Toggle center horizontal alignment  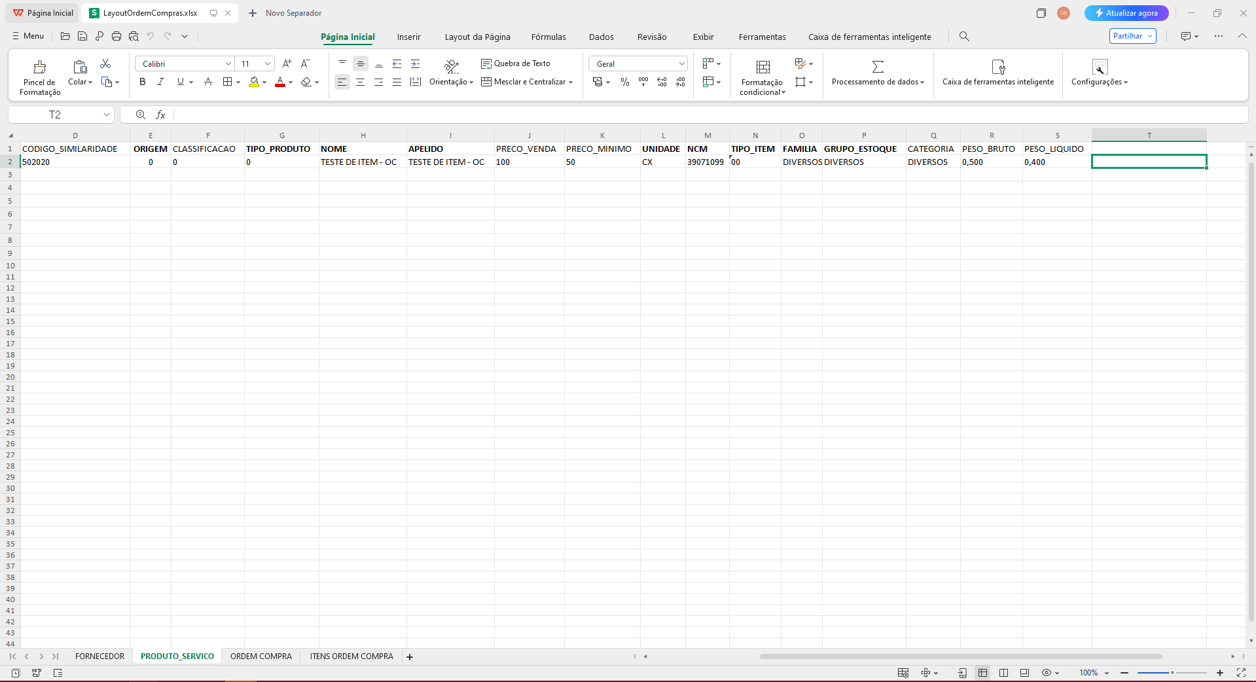click(360, 82)
